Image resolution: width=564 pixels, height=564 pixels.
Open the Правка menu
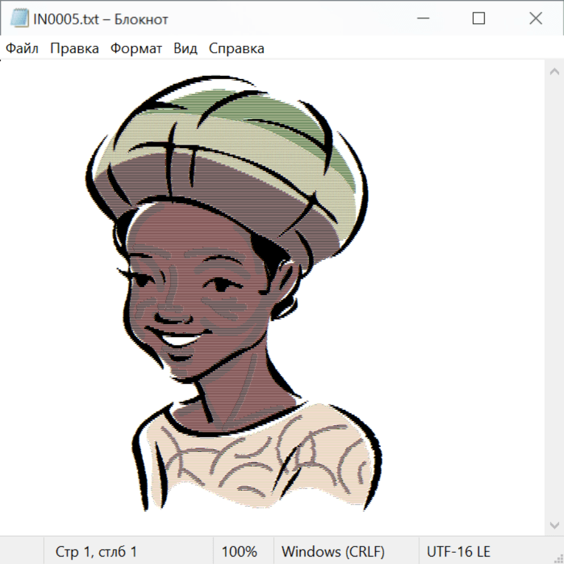(74, 49)
